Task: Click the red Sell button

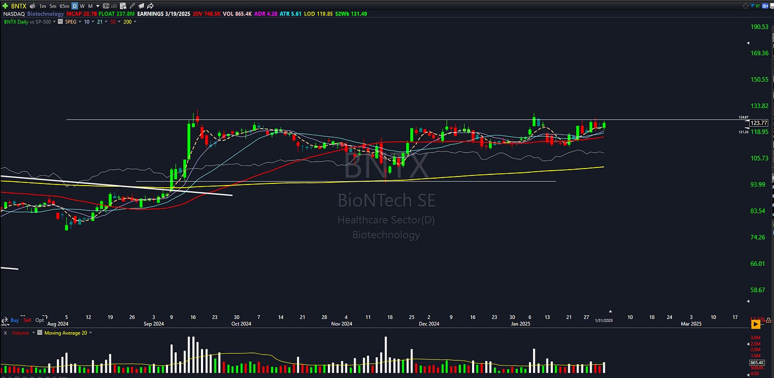Action: [x=27, y=320]
